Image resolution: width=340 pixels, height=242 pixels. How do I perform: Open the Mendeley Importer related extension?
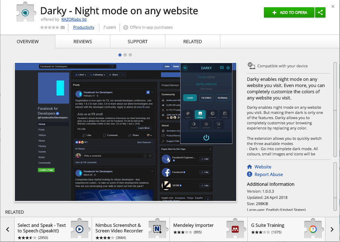[209, 229]
